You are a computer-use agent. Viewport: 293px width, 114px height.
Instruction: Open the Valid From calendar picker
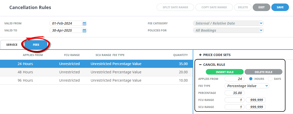pyautogui.click(x=84, y=23)
